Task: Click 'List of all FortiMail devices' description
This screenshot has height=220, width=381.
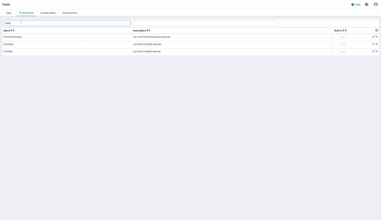Action: 147,52
